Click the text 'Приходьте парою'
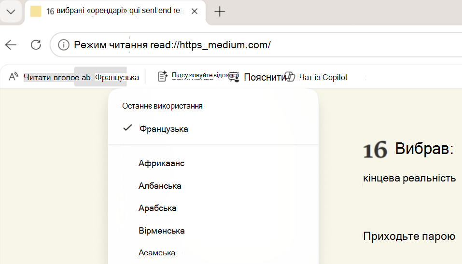This screenshot has width=462, height=264. pos(409,236)
